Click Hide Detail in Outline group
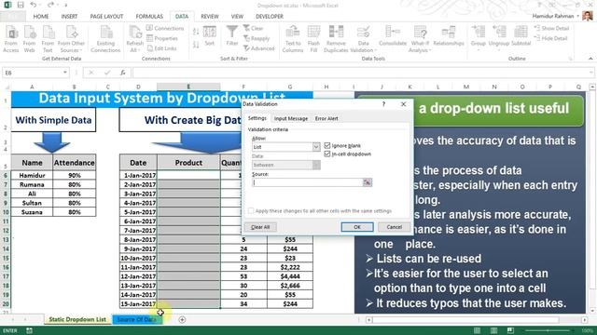Image resolution: width=597 pixels, height=335 pixels. pyautogui.click(x=550, y=38)
